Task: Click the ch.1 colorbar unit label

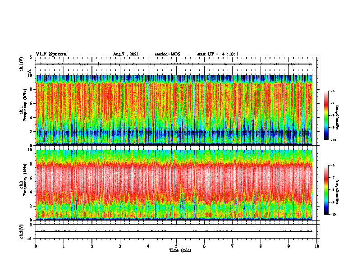Action: [x=337, y=117]
